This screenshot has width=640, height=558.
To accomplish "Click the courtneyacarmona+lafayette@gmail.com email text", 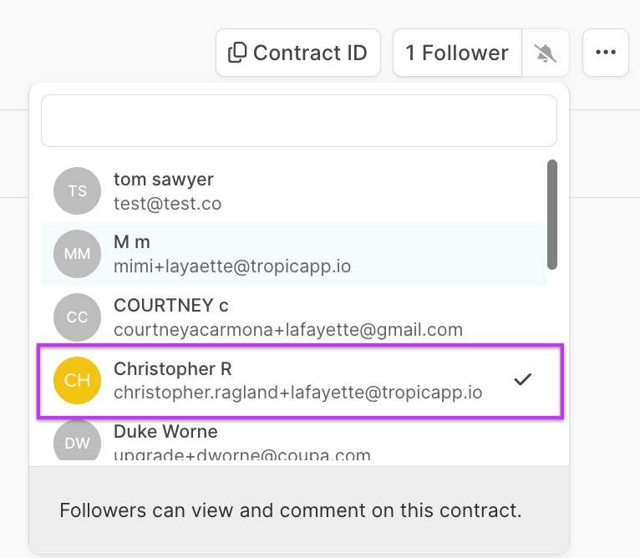I will tap(287, 329).
